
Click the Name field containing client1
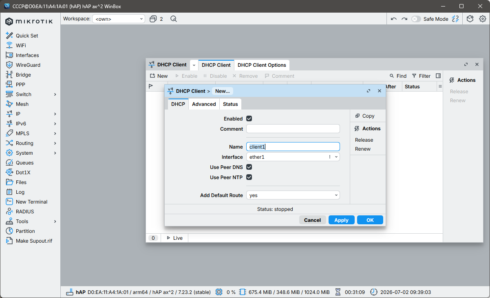click(x=293, y=147)
